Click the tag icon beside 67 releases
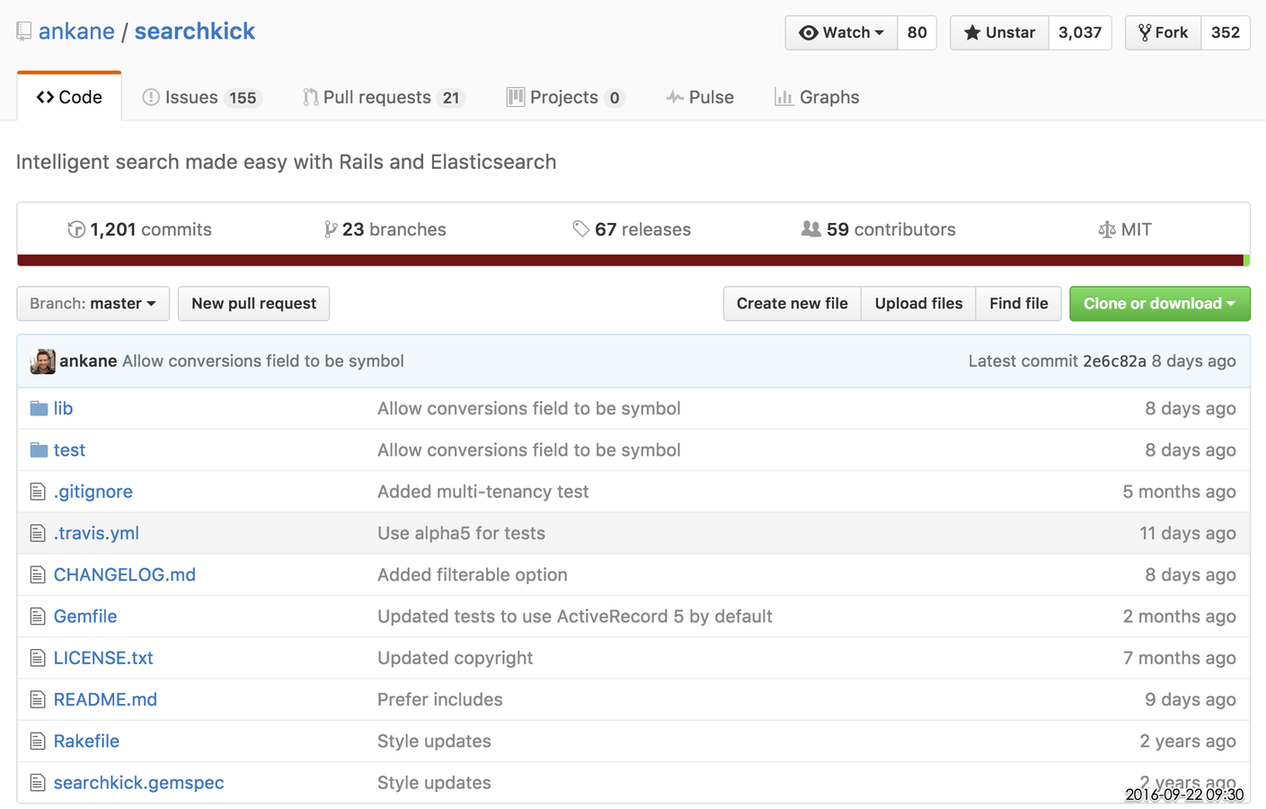The width and height of the screenshot is (1266, 809). point(581,229)
